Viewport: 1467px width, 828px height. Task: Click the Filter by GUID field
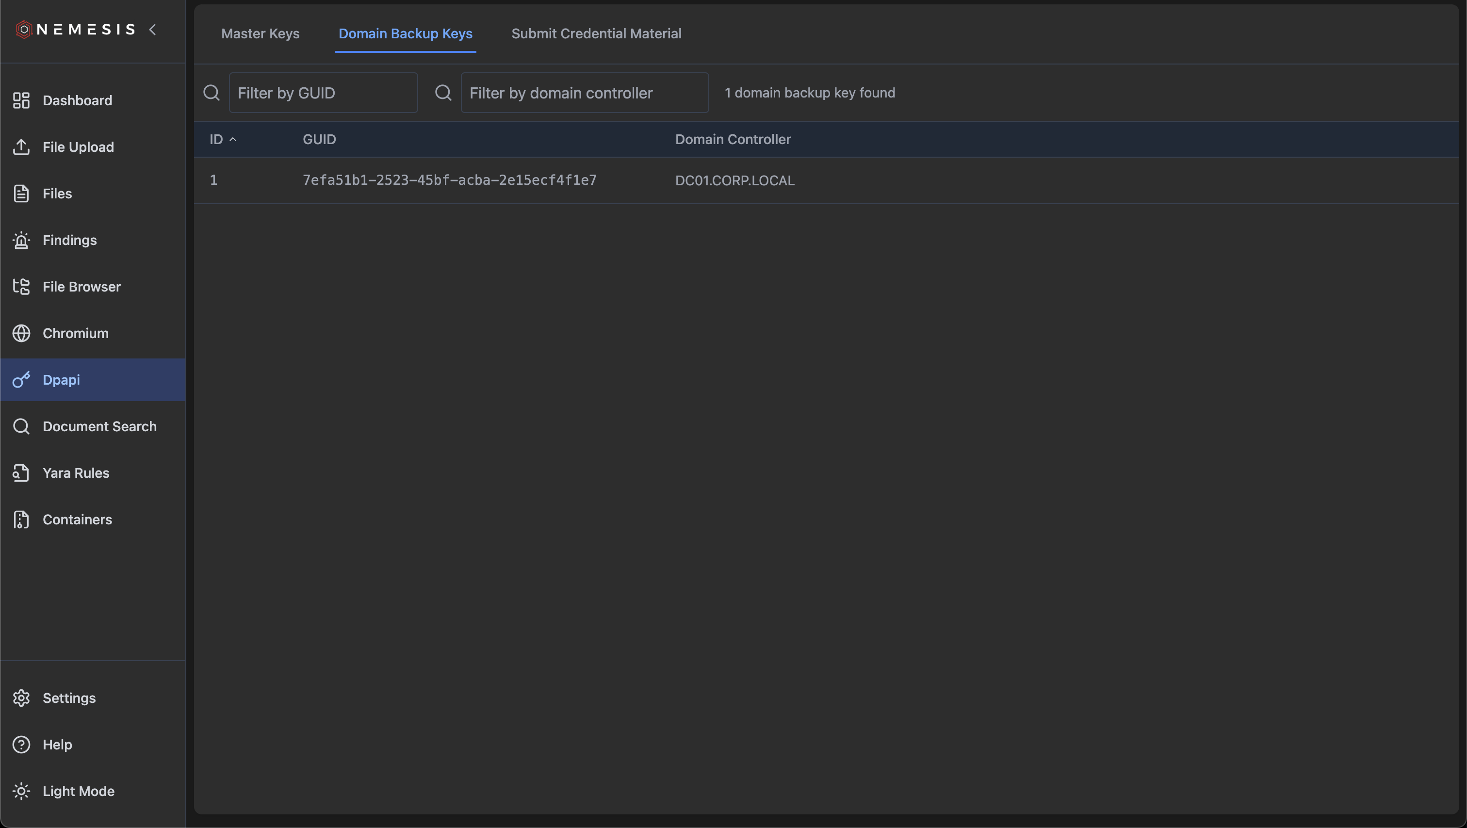[323, 93]
